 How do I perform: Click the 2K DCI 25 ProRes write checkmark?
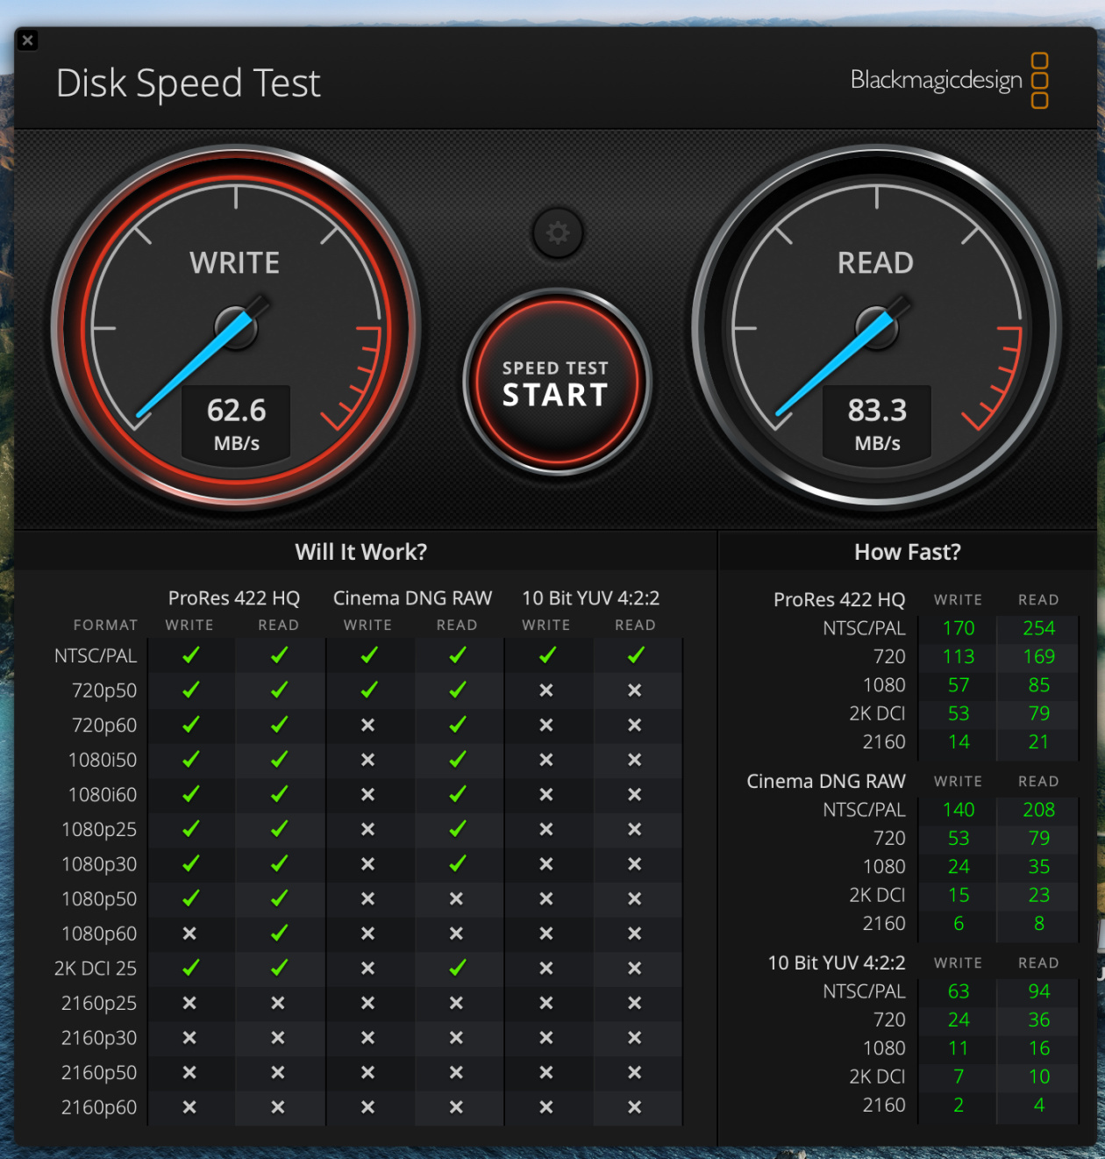click(x=190, y=968)
